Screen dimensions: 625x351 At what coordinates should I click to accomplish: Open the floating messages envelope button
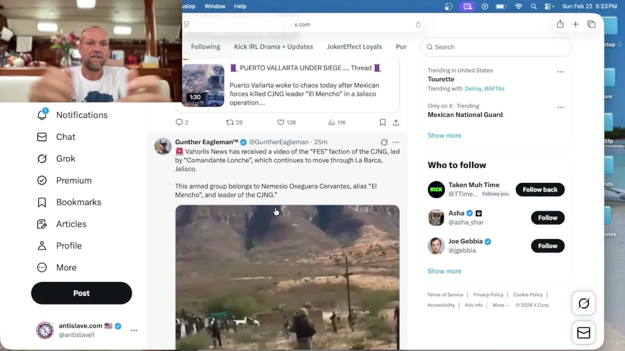pos(583,333)
